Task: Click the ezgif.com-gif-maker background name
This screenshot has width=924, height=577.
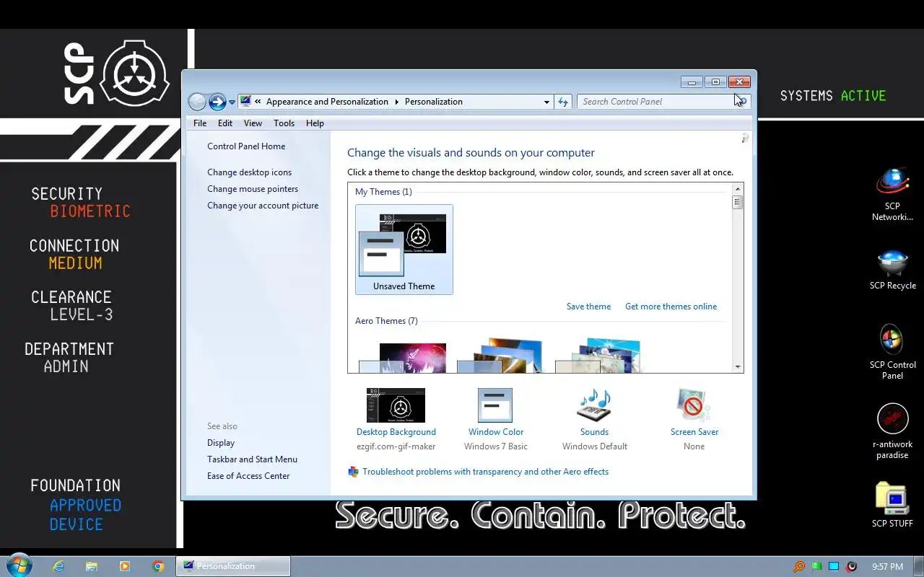Action: click(x=396, y=446)
